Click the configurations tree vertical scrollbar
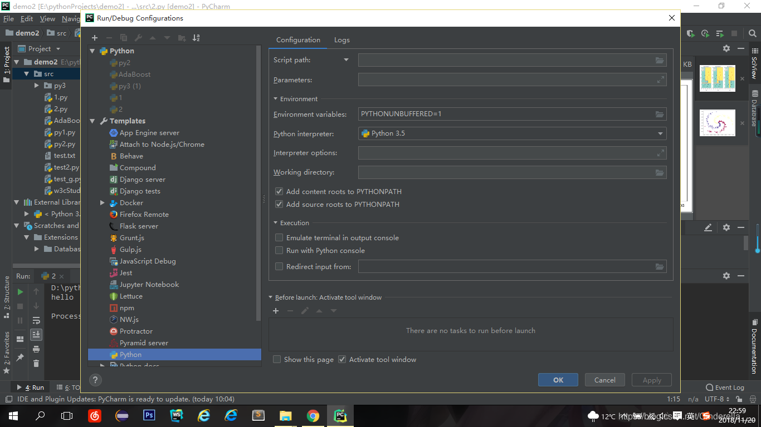 (x=258, y=183)
